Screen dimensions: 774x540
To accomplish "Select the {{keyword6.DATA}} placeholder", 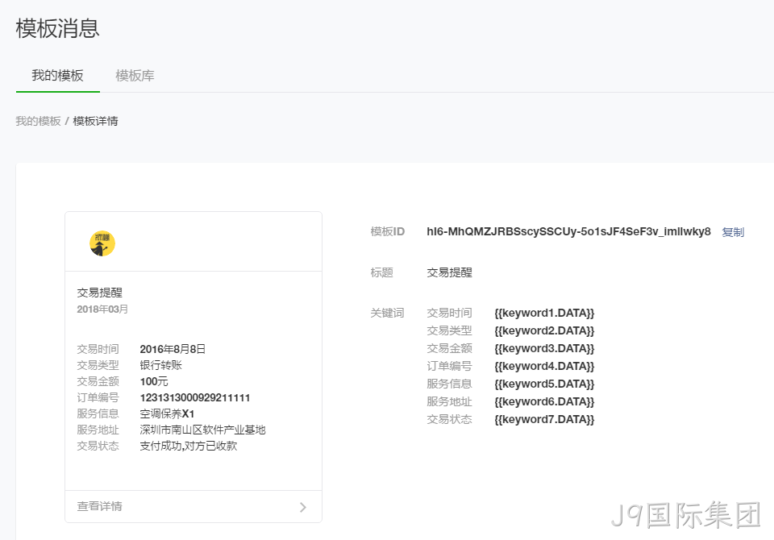I will pyautogui.click(x=544, y=402).
